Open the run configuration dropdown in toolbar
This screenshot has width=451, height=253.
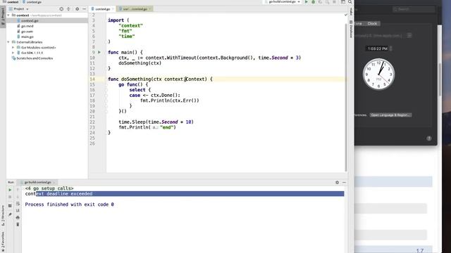[283, 1]
